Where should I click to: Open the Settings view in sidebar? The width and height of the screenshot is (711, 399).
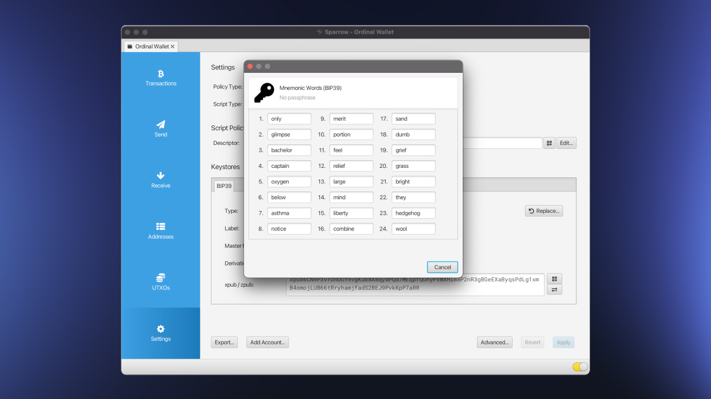click(161, 333)
